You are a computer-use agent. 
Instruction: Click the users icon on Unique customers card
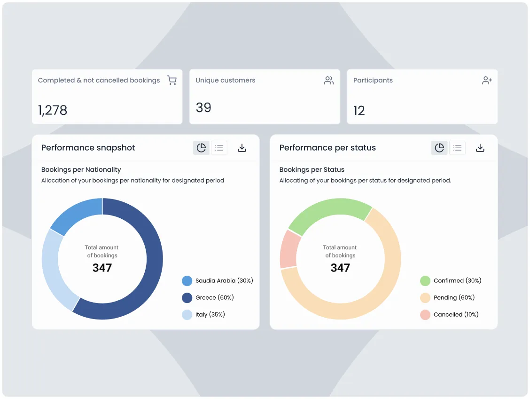point(328,80)
